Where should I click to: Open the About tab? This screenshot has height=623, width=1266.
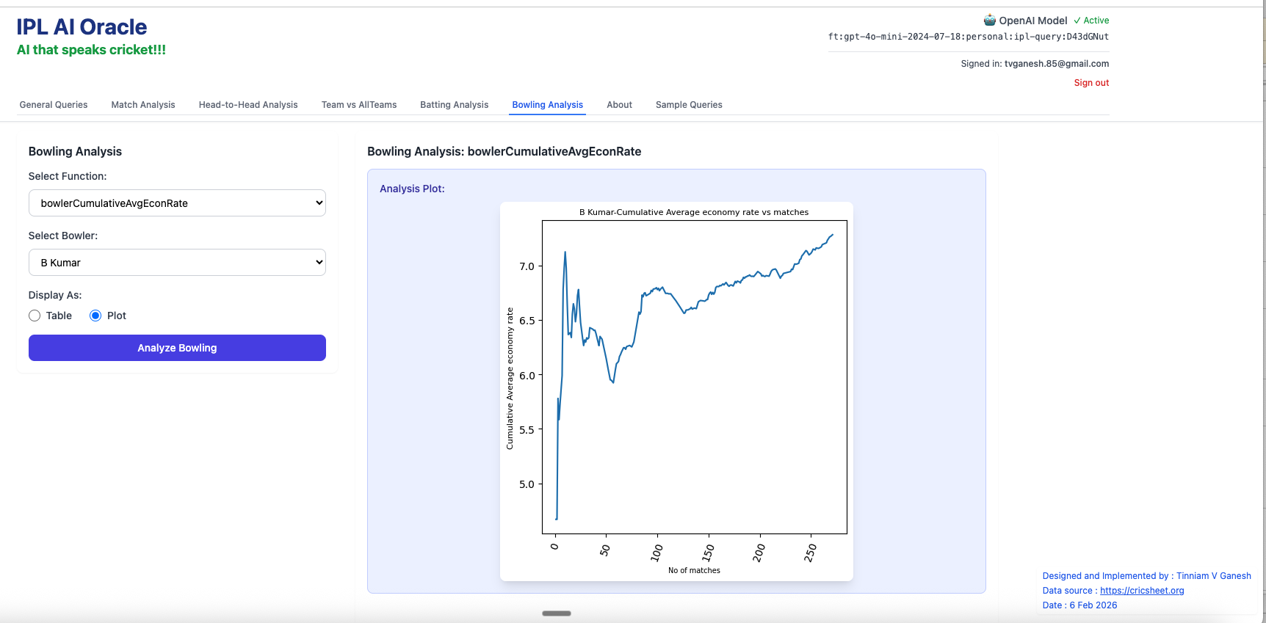point(619,105)
